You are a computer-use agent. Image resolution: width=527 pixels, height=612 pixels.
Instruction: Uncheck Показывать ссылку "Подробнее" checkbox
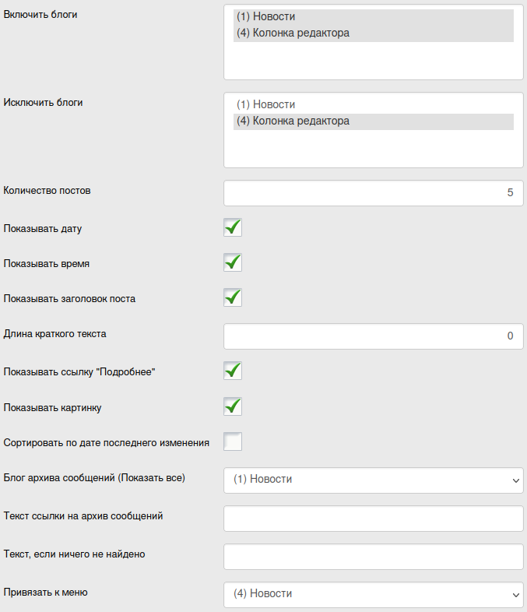click(233, 371)
